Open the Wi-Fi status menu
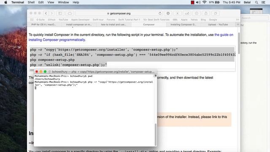This screenshot has width=270, height=152. pyautogui.click(x=204, y=2)
